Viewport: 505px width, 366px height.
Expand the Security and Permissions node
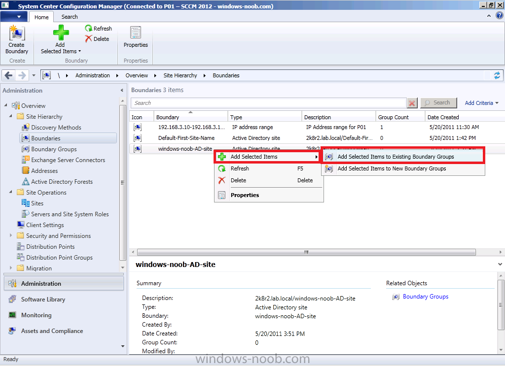click(x=11, y=235)
